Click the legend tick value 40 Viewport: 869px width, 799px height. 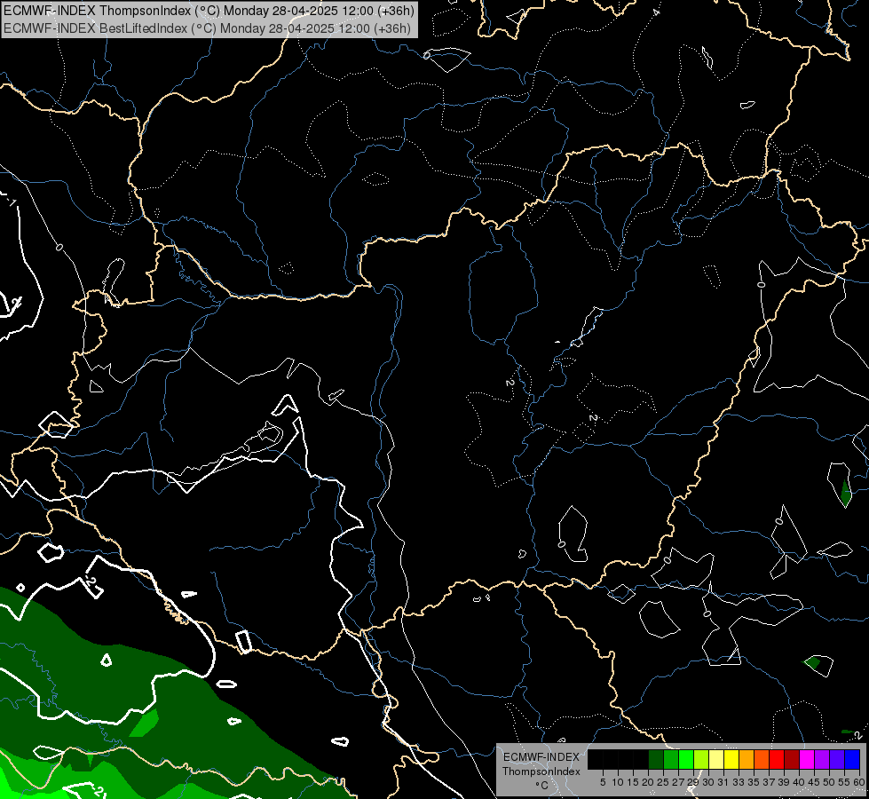[799, 782]
